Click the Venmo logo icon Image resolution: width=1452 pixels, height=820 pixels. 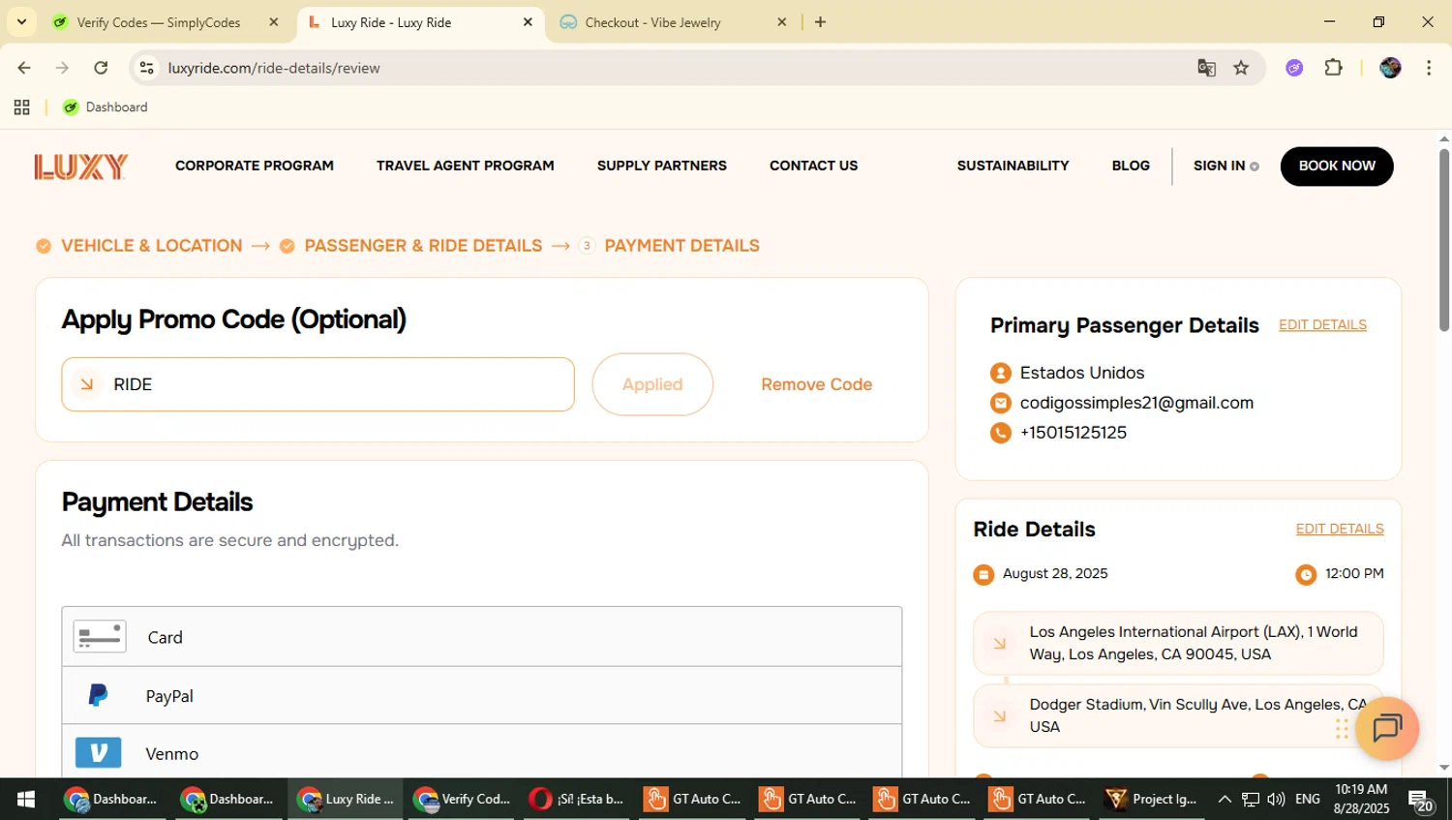(x=98, y=753)
